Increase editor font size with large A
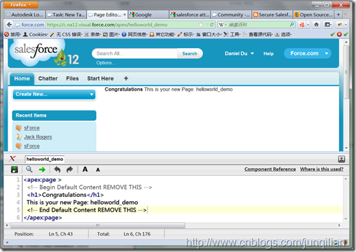 pyautogui.click(x=85, y=170)
